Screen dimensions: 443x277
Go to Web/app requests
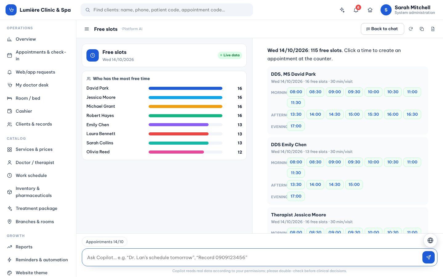38,72
